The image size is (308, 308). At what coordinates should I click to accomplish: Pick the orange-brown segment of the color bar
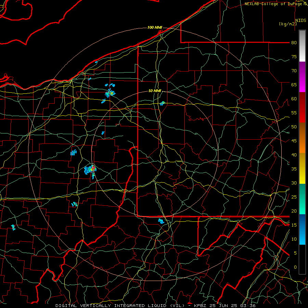click(x=302, y=138)
